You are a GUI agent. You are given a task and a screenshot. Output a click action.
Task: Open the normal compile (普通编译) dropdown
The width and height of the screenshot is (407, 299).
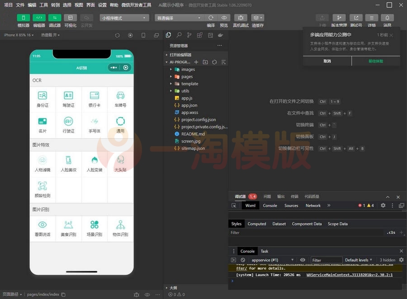179,18
